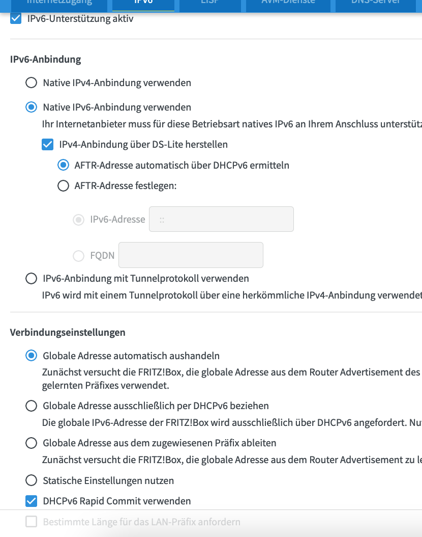Click the IPv6-Adresse input field
The height and width of the screenshot is (537, 422).
[x=221, y=219]
